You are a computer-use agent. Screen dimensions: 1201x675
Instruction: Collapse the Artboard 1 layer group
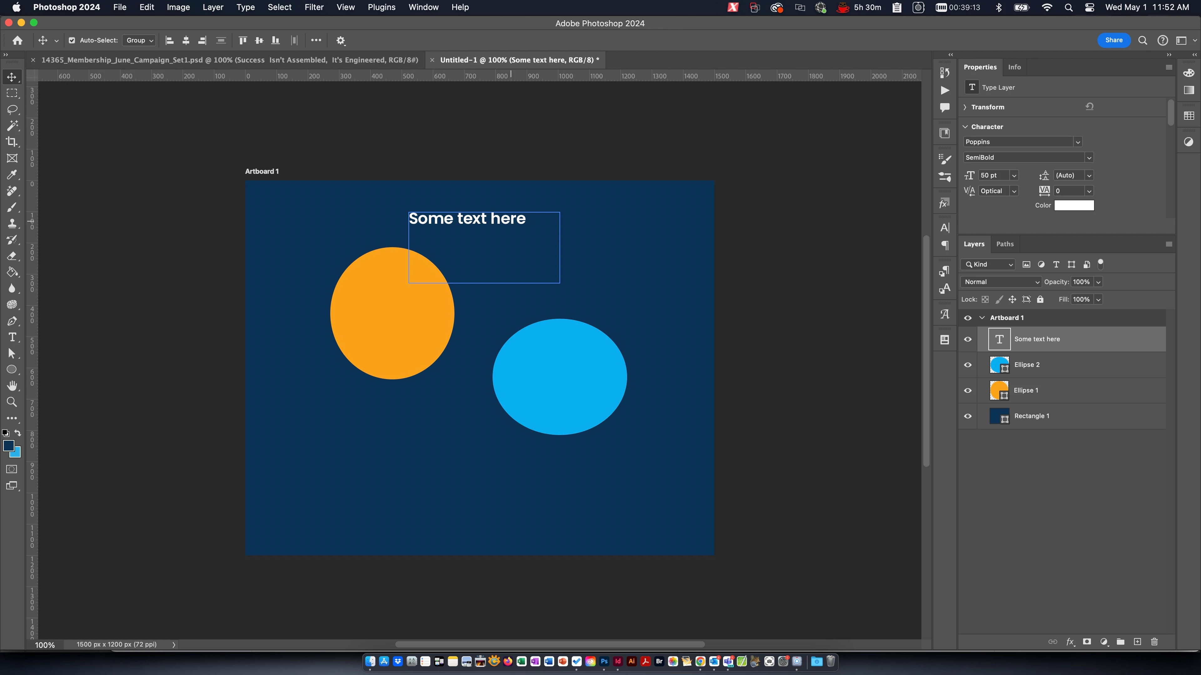tap(982, 318)
